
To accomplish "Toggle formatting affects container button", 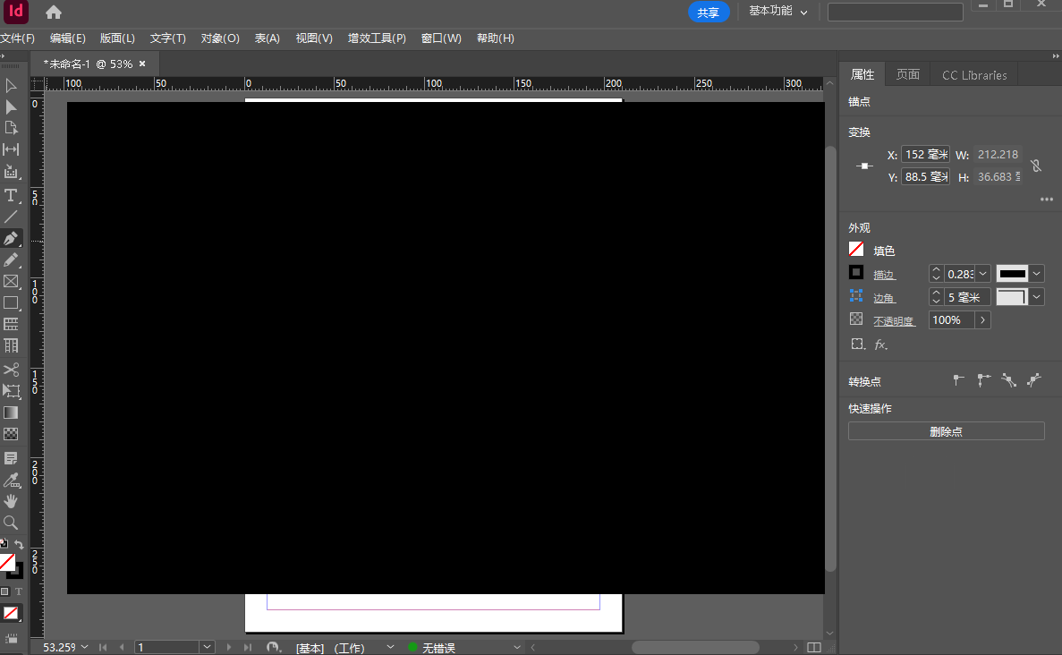I will pos(4,591).
